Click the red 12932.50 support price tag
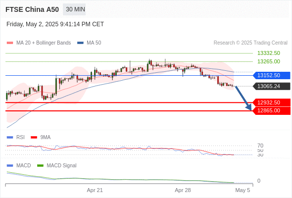The width and height of the screenshot is (292, 198). (x=272, y=102)
